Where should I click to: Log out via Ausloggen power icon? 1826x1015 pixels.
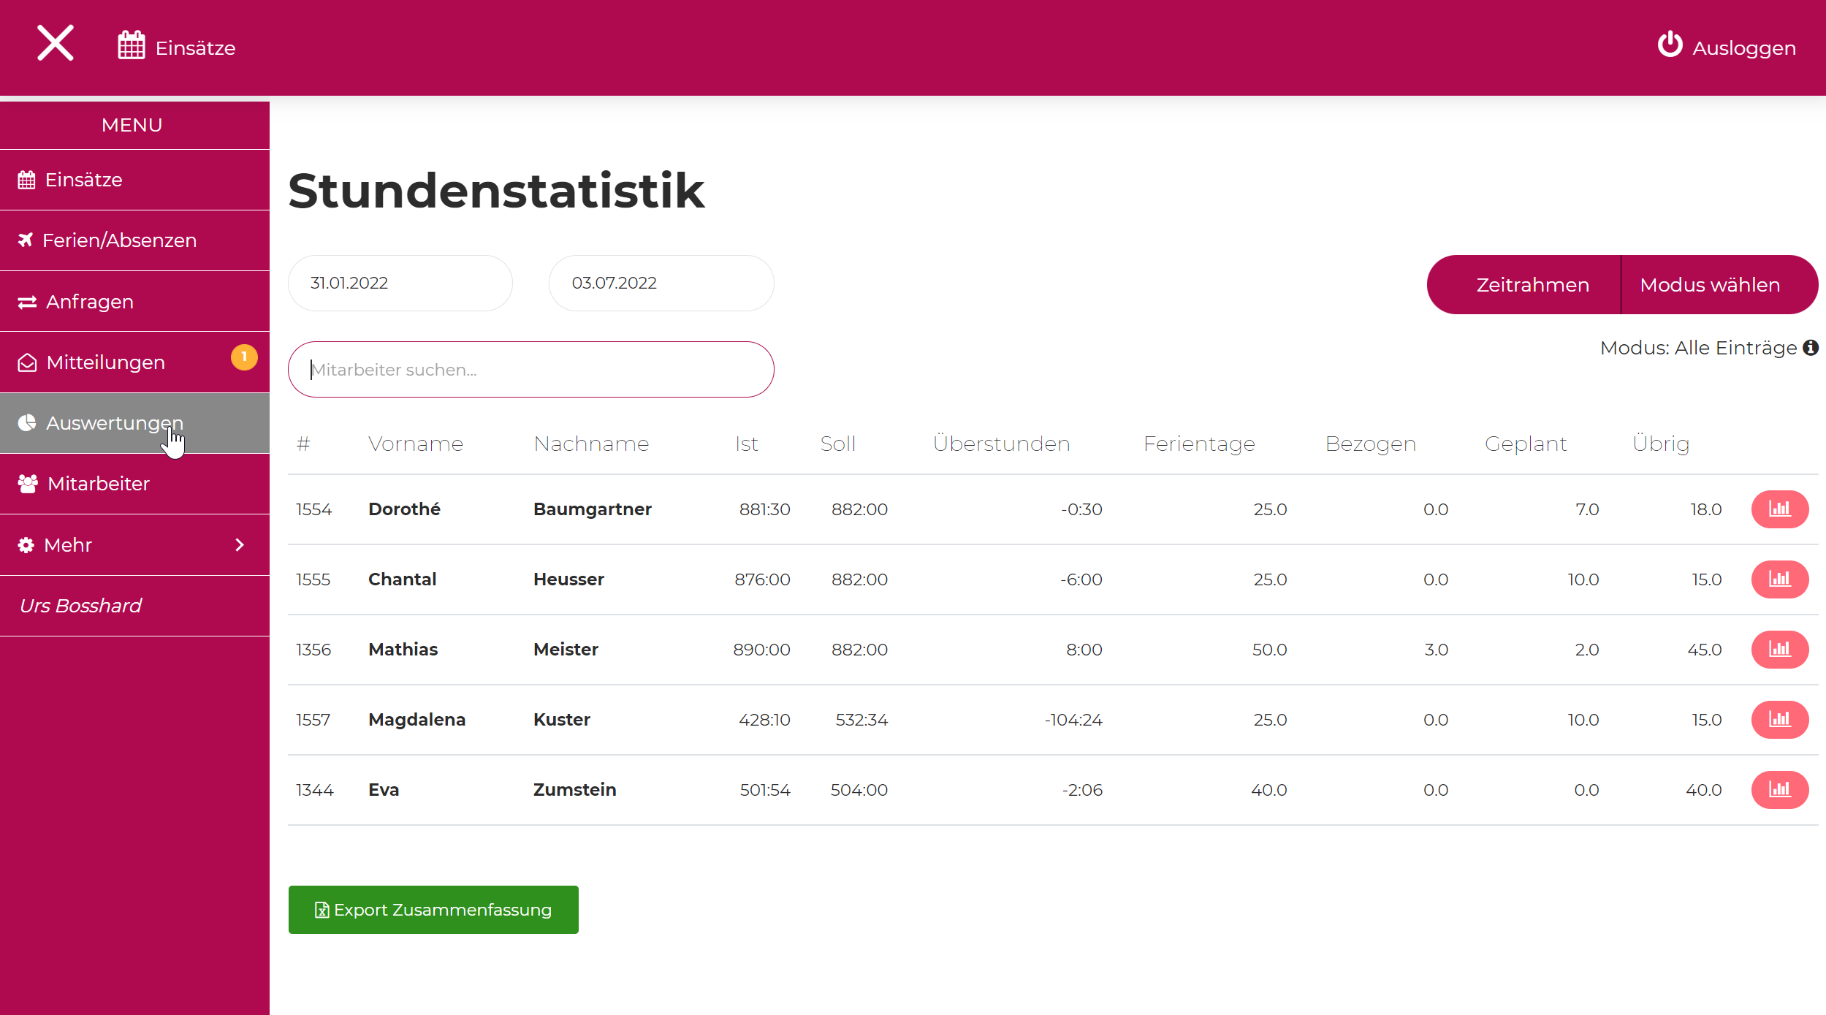click(1670, 45)
